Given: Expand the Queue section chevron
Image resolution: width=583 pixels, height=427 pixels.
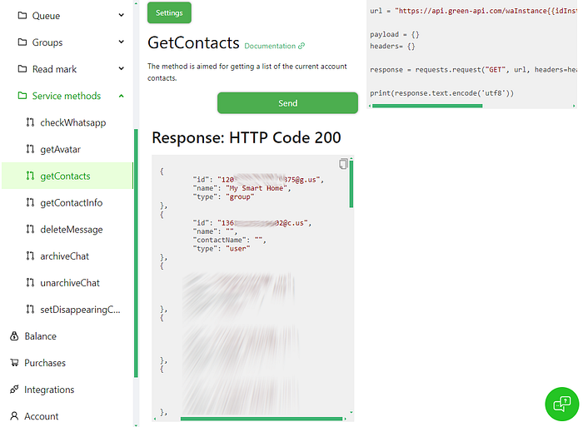Looking at the screenshot, I should (122, 15).
